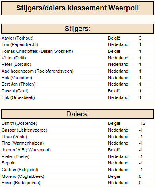The height and width of the screenshot is (187, 155).
Task: Select Victor (Delft) in Stijgers list
Action: pyautogui.click(x=14, y=58)
